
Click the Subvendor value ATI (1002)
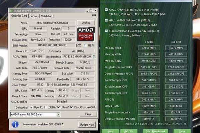pos(78,51)
